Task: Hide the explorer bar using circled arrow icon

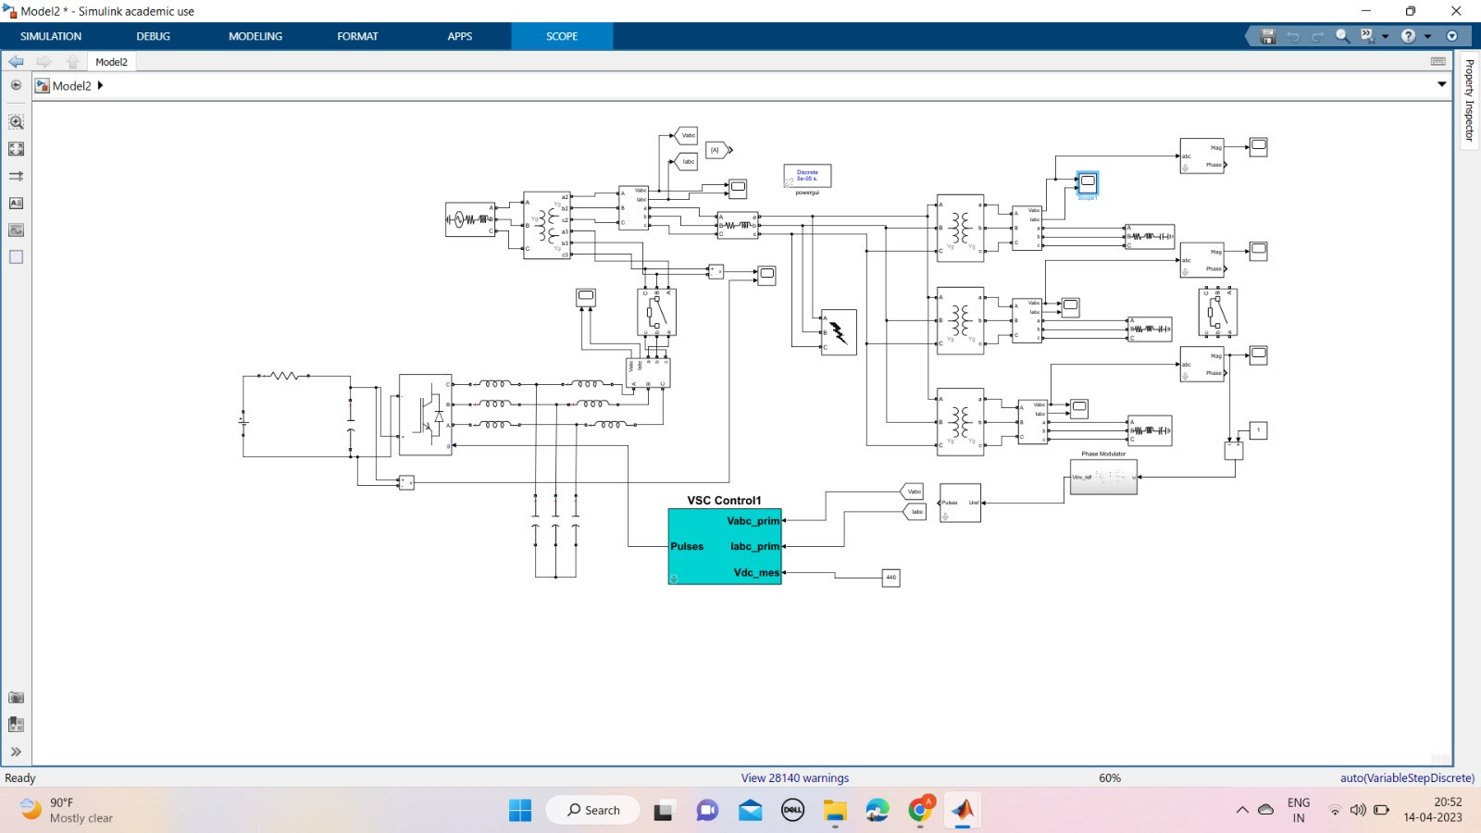Action: coord(16,85)
